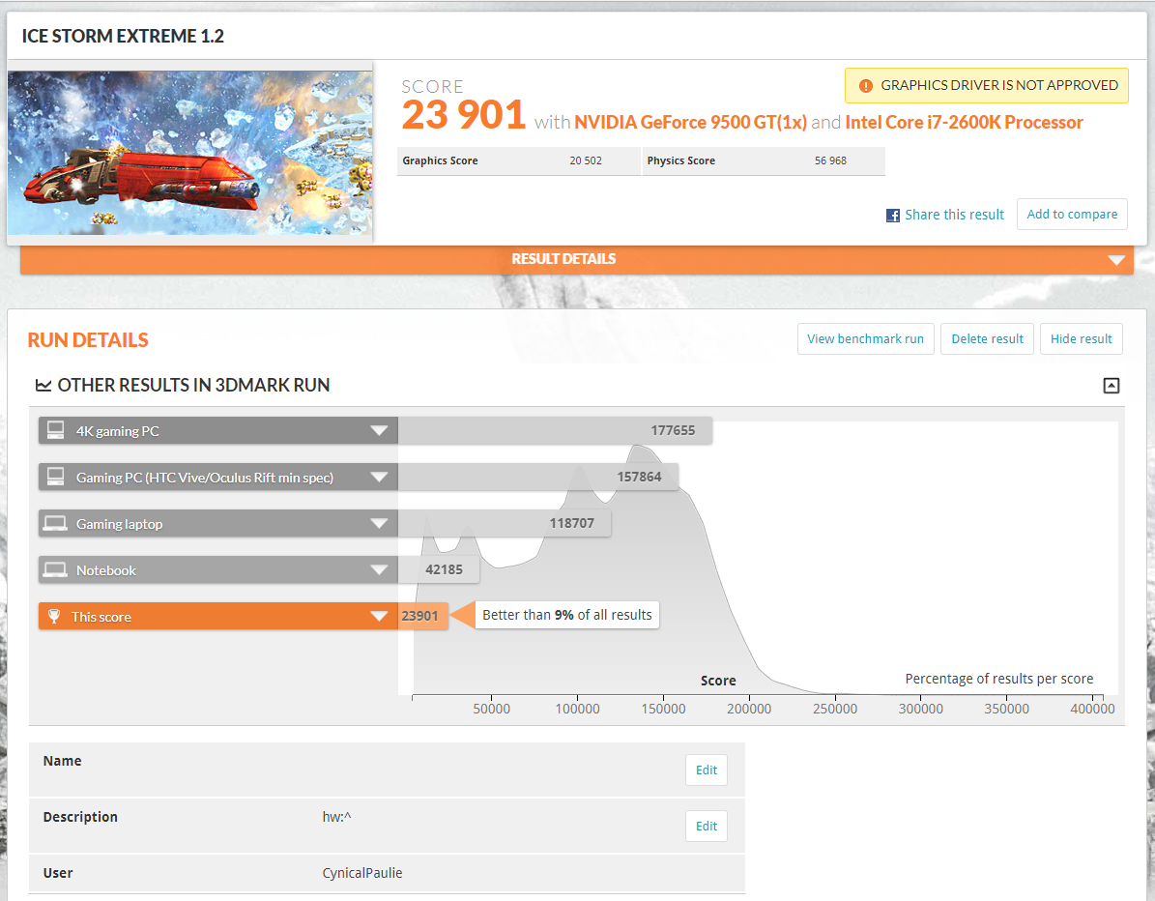Click the 177655 score bar value
Viewport: 1155px width, 901px height.
(x=673, y=430)
